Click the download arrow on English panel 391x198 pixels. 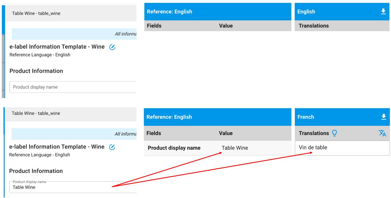tap(383, 11)
